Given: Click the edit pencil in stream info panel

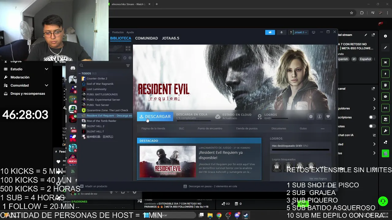Looking at the screenshot, I should 366,35.
